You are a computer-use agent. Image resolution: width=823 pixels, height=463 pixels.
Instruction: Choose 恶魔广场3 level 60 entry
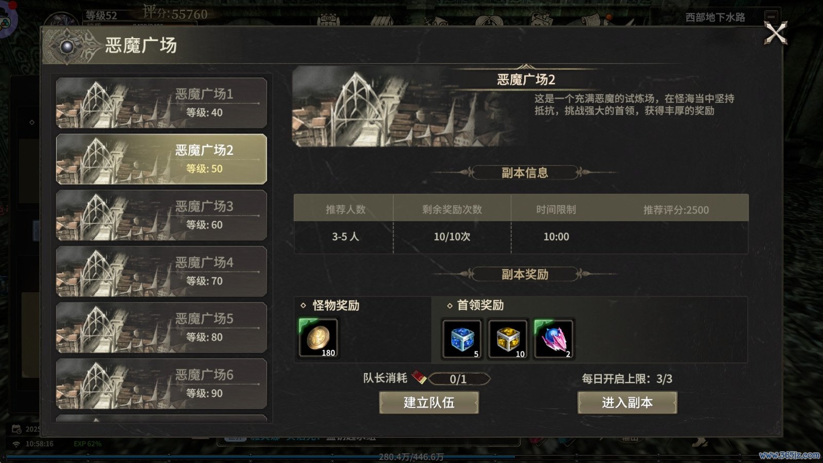(x=162, y=215)
